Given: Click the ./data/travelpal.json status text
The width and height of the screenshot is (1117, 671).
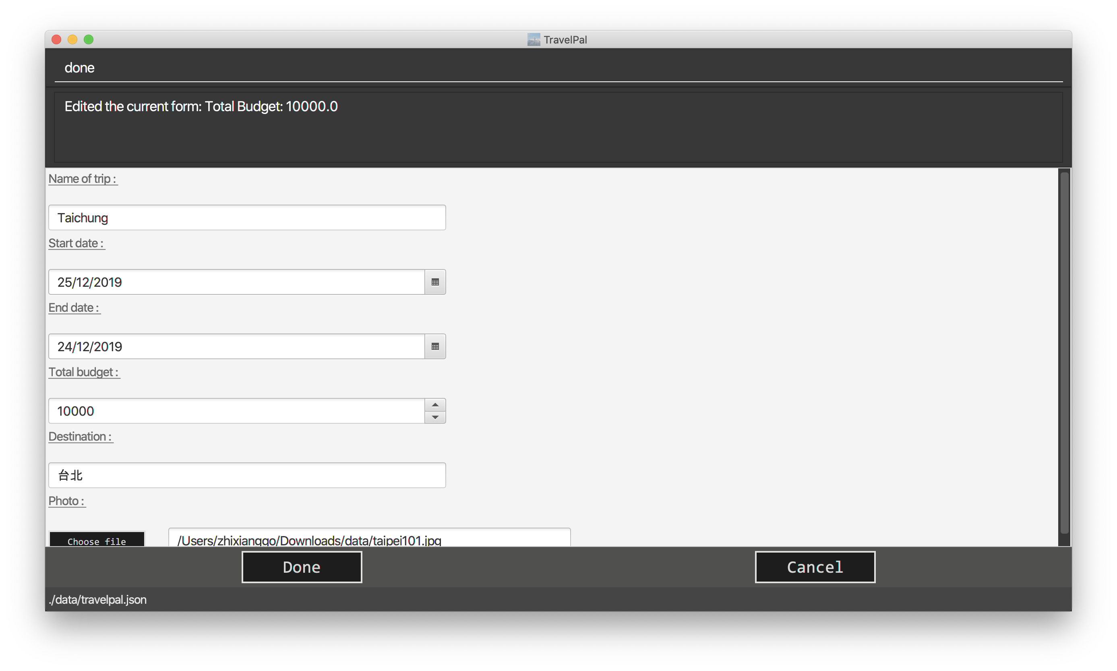Looking at the screenshot, I should coord(97,600).
